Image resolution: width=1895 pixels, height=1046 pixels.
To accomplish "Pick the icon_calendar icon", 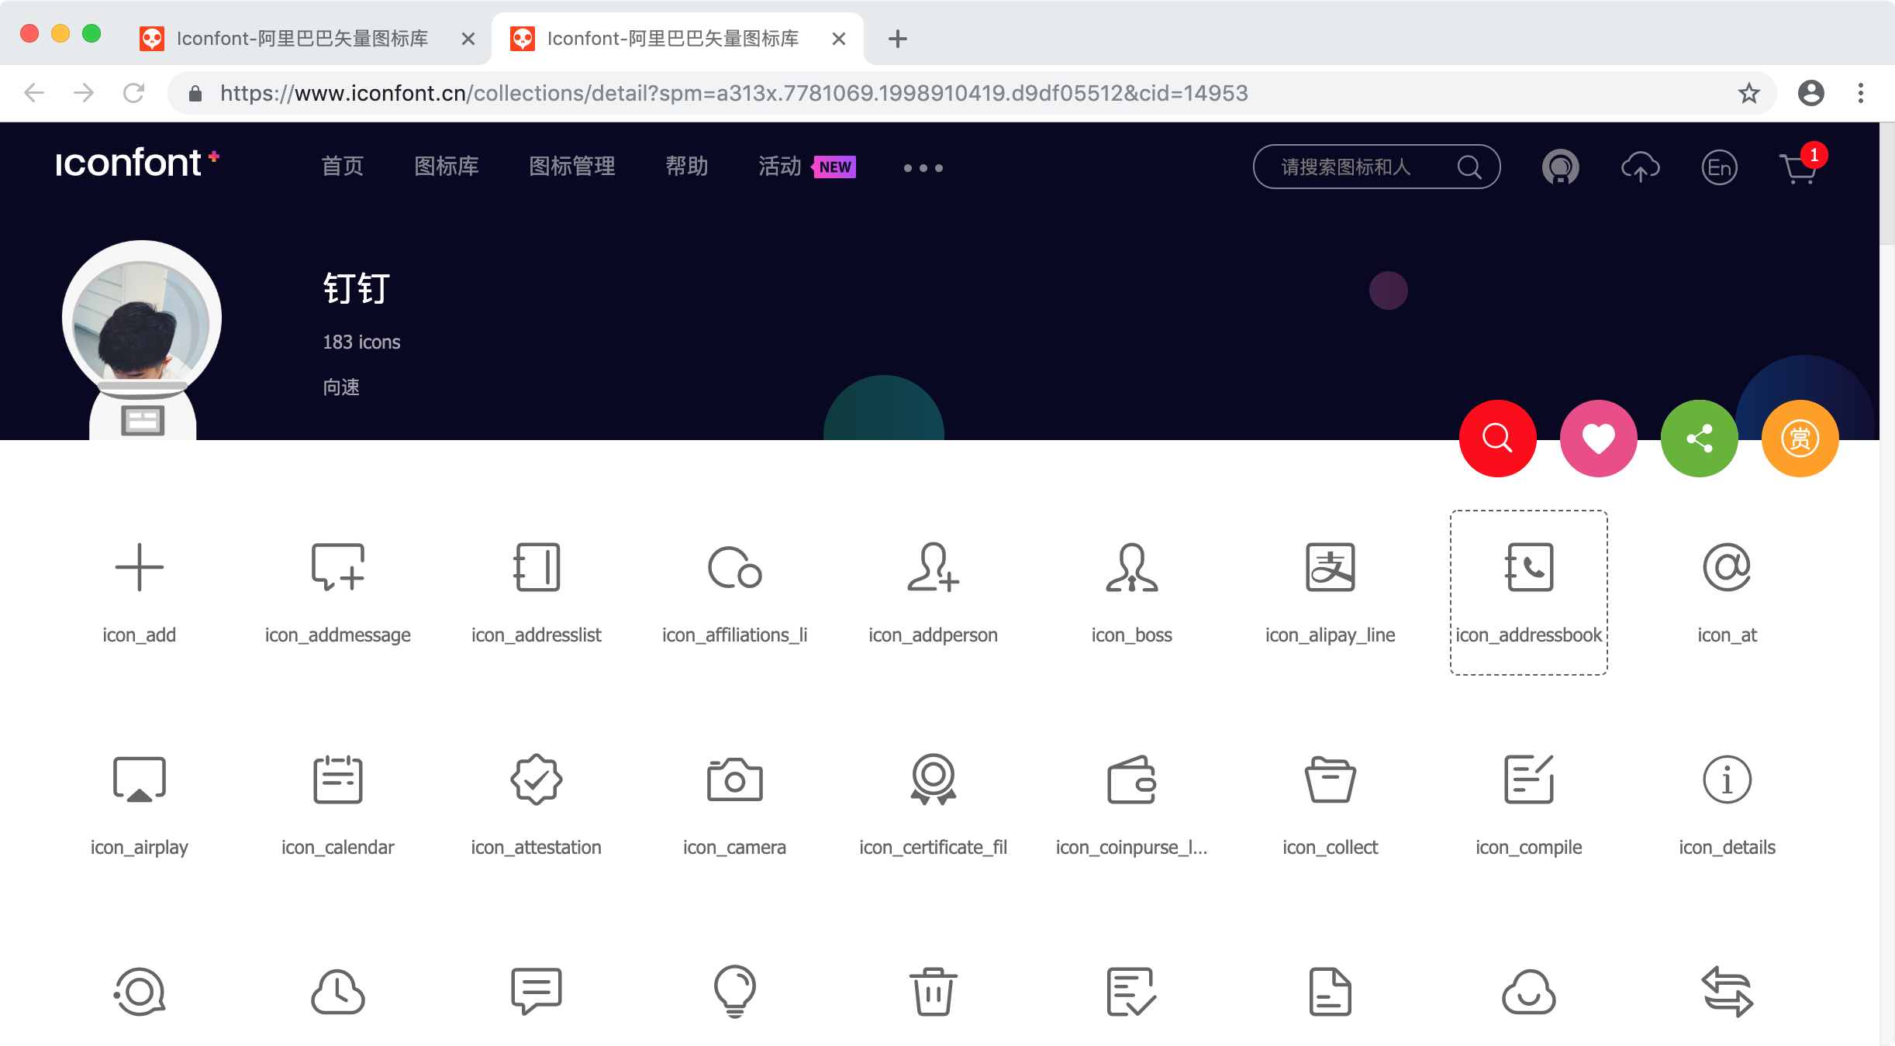I will click(337, 780).
